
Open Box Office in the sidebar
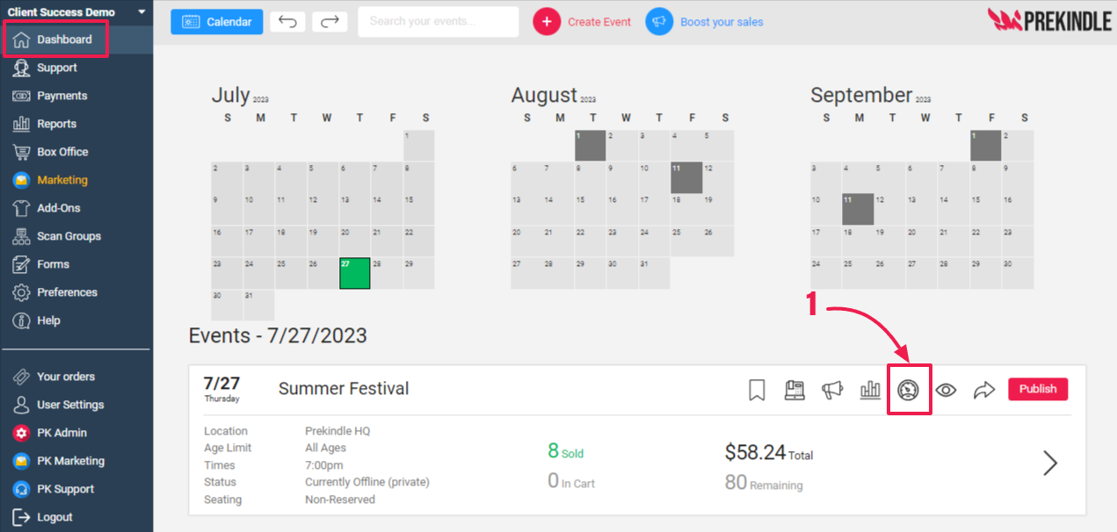pyautogui.click(x=62, y=152)
